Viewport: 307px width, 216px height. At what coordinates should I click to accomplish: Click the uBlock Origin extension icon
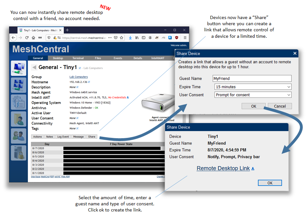177,38
